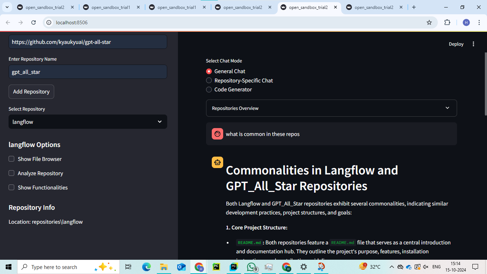Click the Deploy button
Screen dimensions: 487x274
[x=456, y=44]
